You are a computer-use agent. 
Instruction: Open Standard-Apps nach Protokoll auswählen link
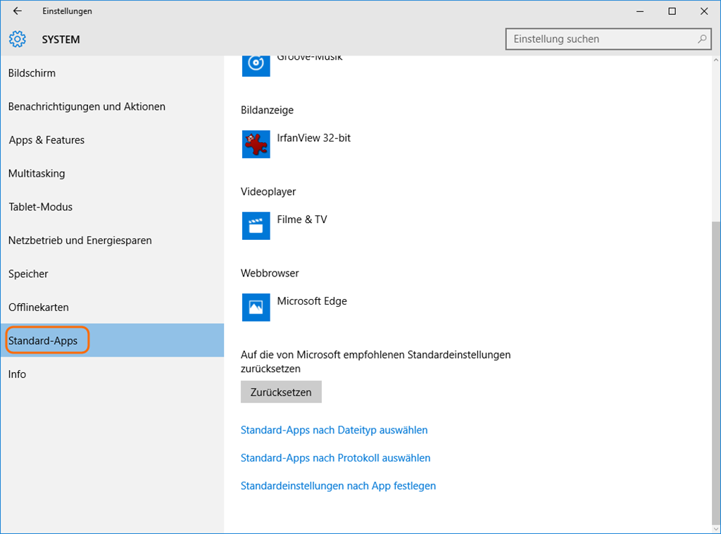point(335,458)
